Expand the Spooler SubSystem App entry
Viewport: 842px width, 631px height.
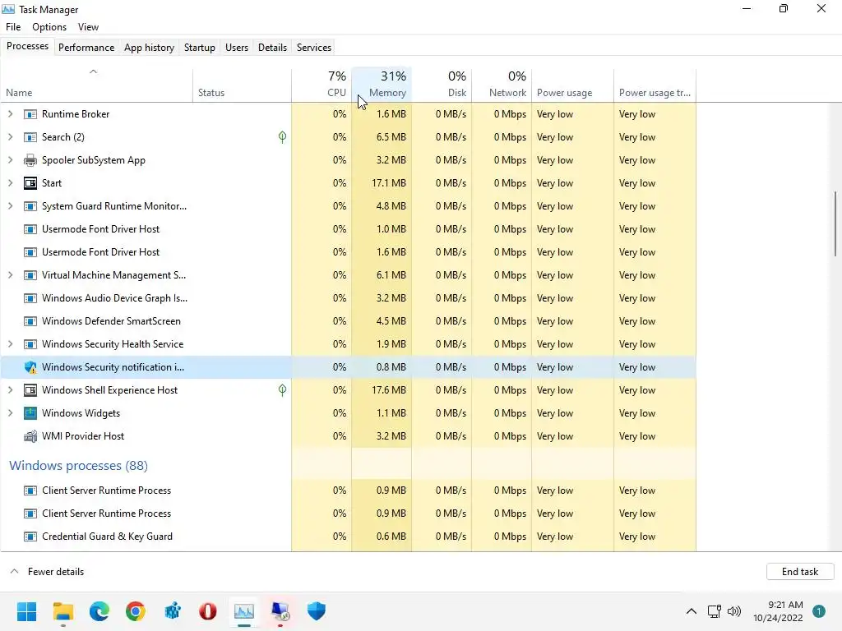click(10, 160)
